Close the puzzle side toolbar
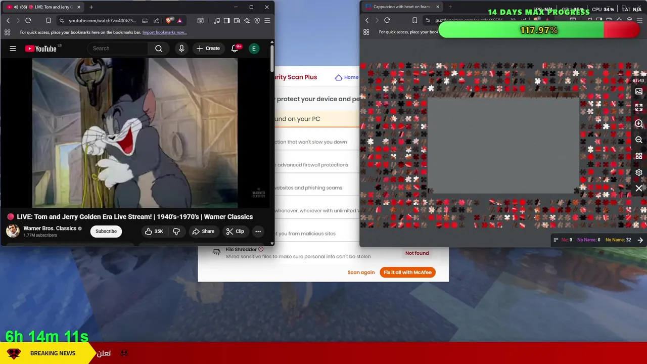This screenshot has height=364, width=647. pos(639,189)
